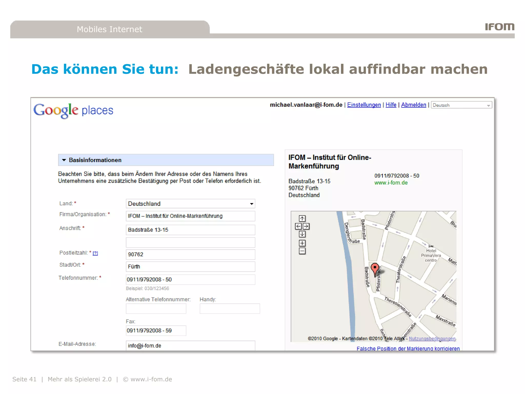Click the Google places logo
Image resolution: width=525 pixels, height=394 pixels.
point(73,111)
